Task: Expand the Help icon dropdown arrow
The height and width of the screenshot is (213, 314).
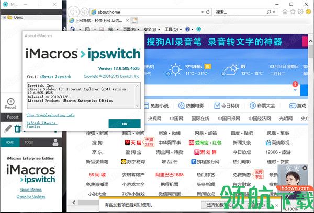Action: point(192,29)
